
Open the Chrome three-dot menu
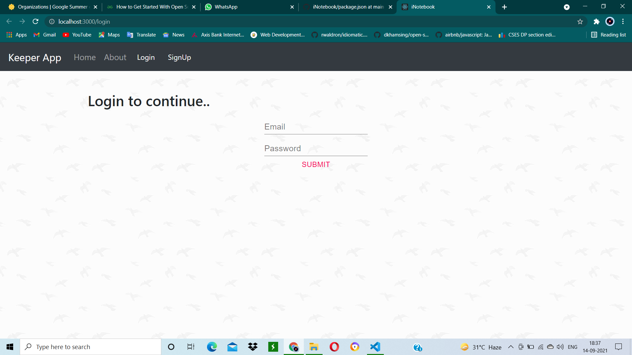(x=623, y=21)
